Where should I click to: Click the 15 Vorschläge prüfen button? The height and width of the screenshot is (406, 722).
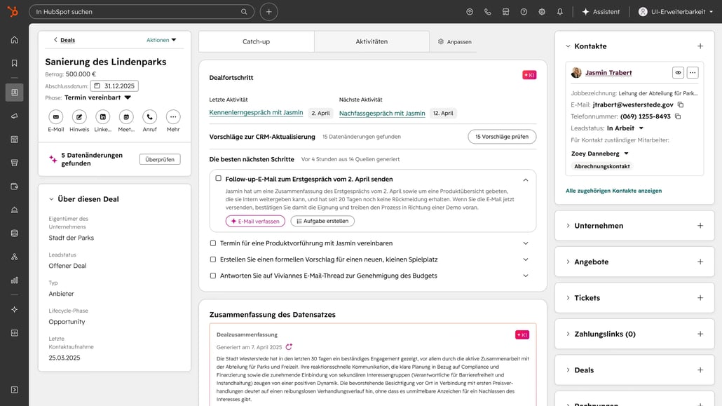(x=502, y=137)
